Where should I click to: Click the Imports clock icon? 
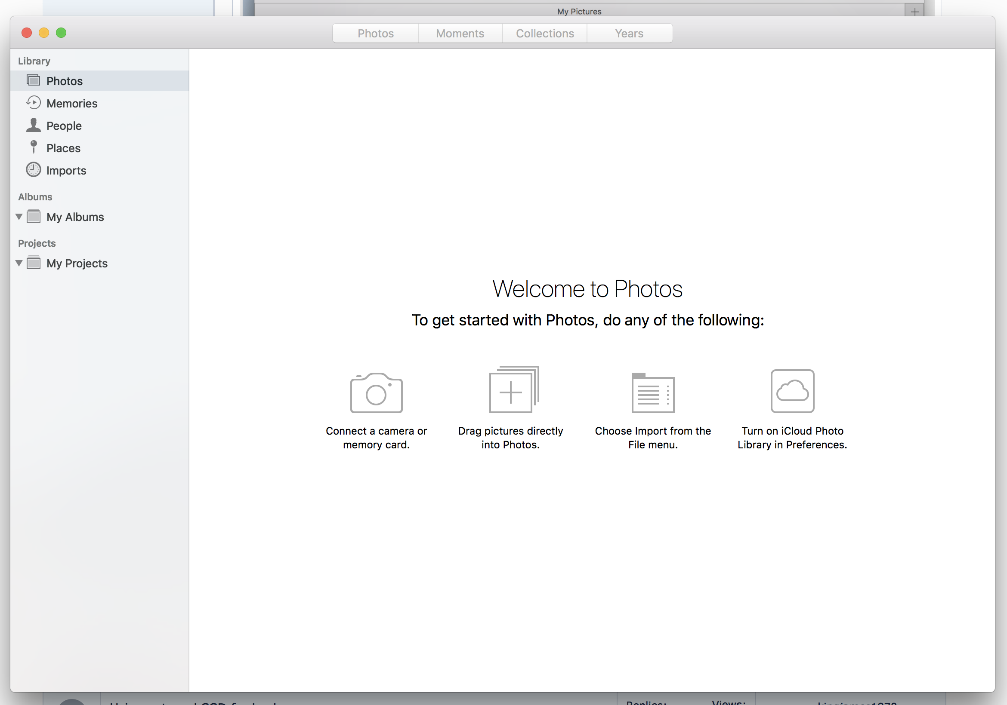33,170
